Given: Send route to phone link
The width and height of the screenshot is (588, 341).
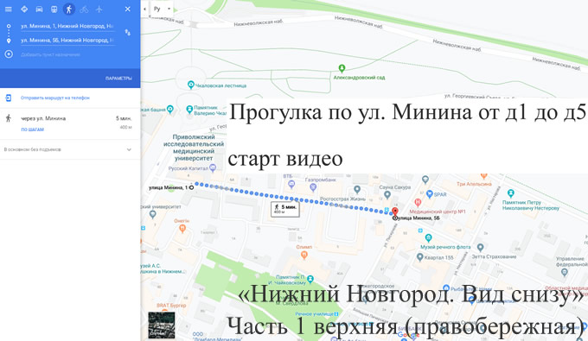Looking at the screenshot, I should click(55, 98).
